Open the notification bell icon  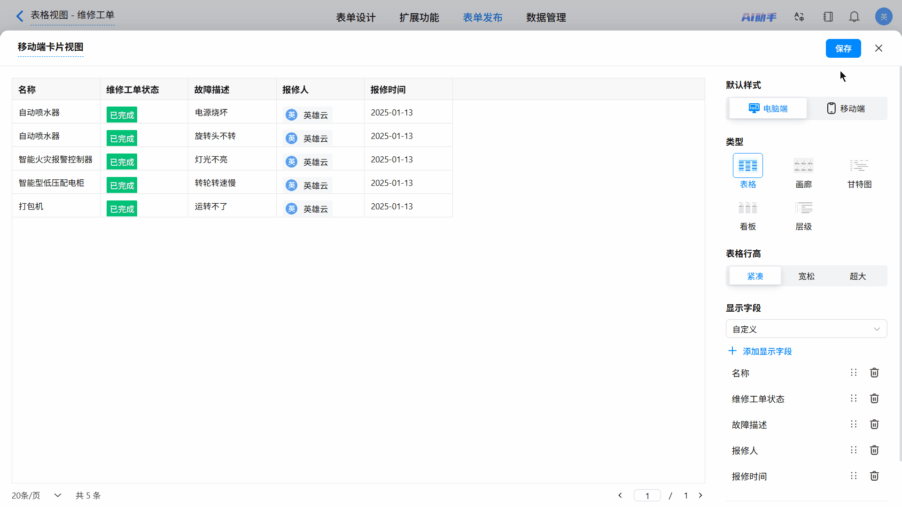[x=854, y=17]
